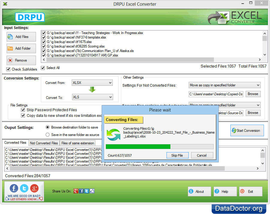Click the Copied-Data folder path field

pos(216,94)
